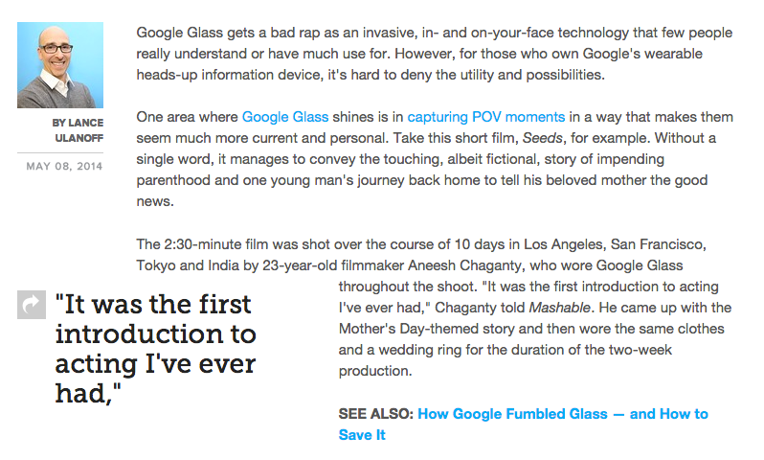Click the May 08, 2014 publication date
This screenshot has width=764, height=460.
[65, 166]
